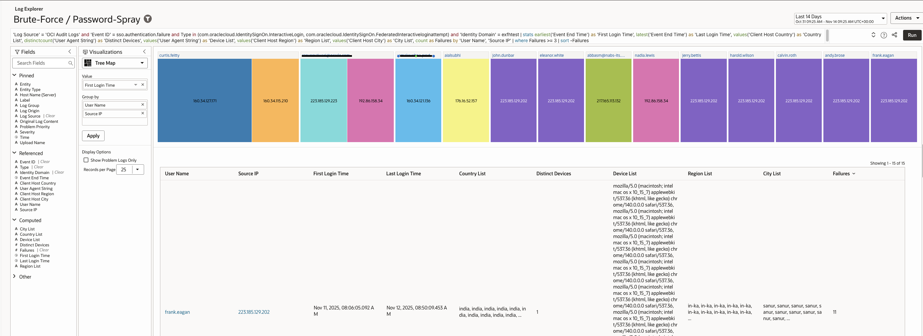Click the share query icon
Image resolution: width=923 pixels, height=336 pixels.
[894, 35]
